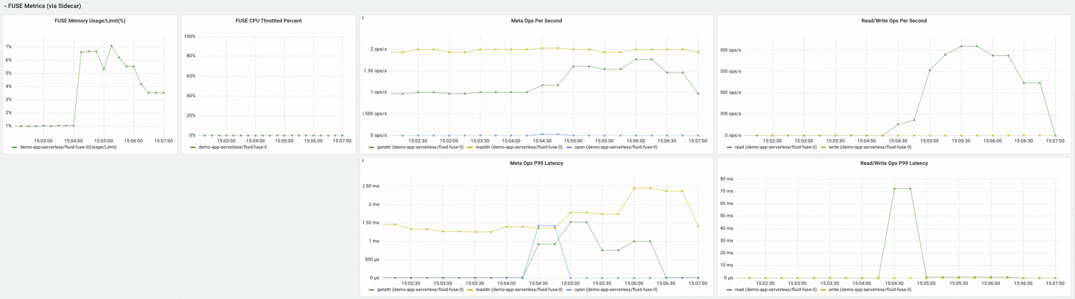Viewport: 1075px width, 299px height.
Task: Open the Read/Write Ops P99 Latency panel title menu
Action: pyautogui.click(x=894, y=163)
